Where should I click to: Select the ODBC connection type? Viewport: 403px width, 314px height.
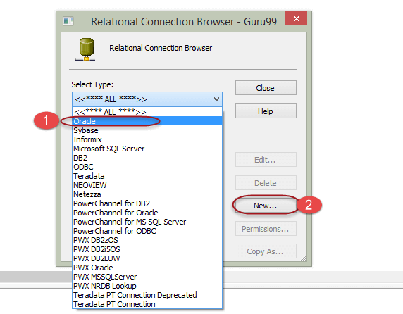(147, 167)
